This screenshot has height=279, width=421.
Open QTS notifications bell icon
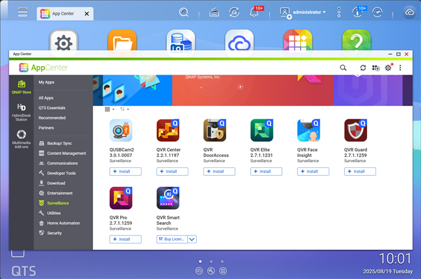click(x=254, y=12)
